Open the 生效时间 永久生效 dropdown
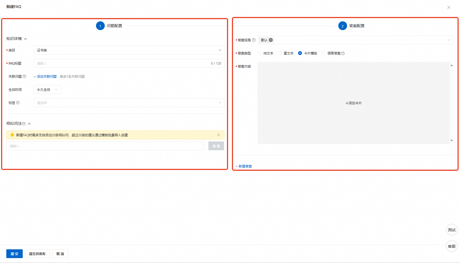This screenshot has width=460, height=263. (x=47, y=89)
